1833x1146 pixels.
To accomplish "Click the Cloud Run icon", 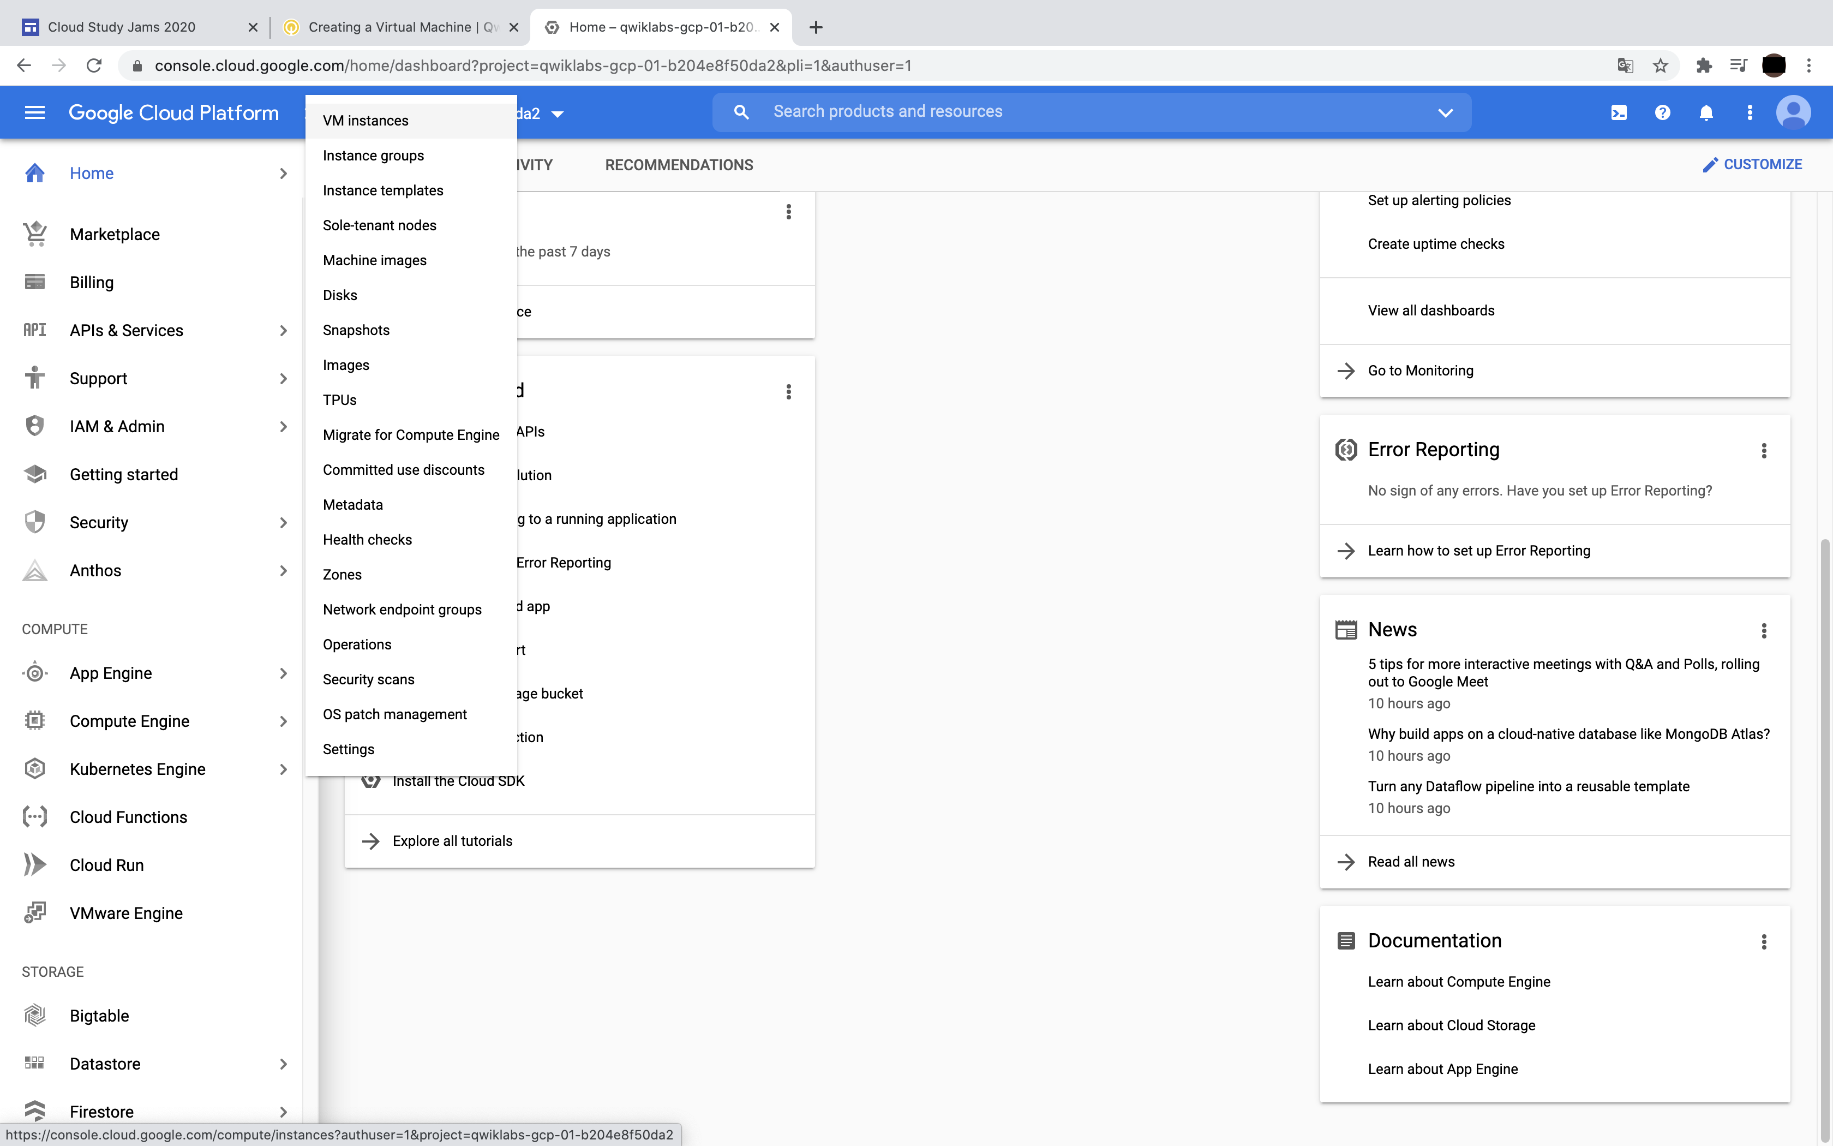I will [35, 865].
